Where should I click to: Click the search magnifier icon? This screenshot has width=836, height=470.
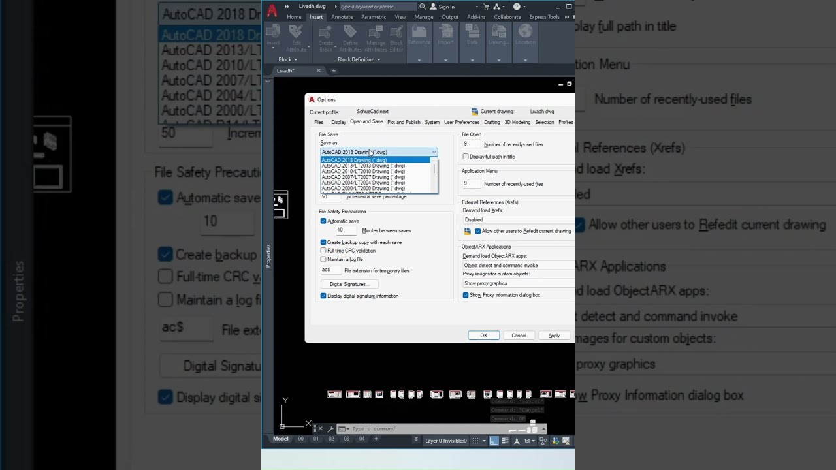(423, 7)
